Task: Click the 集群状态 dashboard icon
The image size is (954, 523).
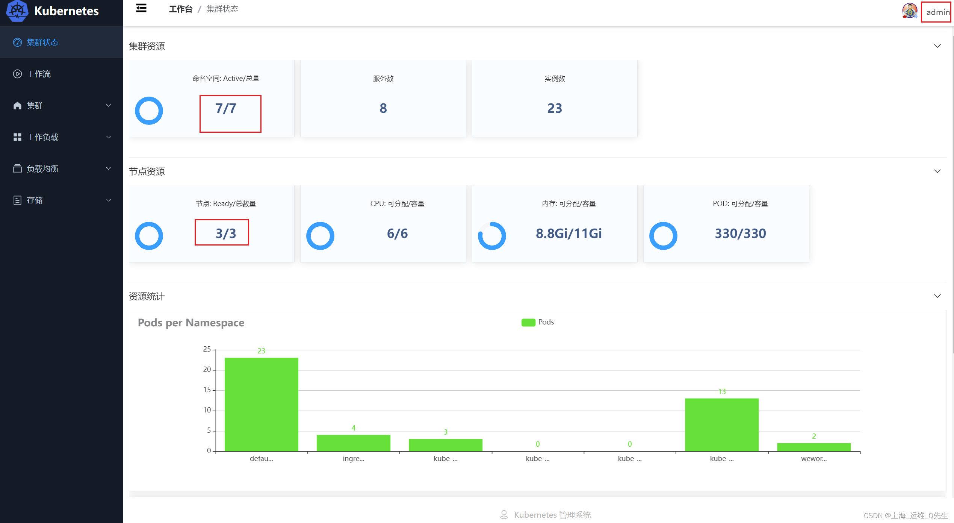Action: (17, 42)
